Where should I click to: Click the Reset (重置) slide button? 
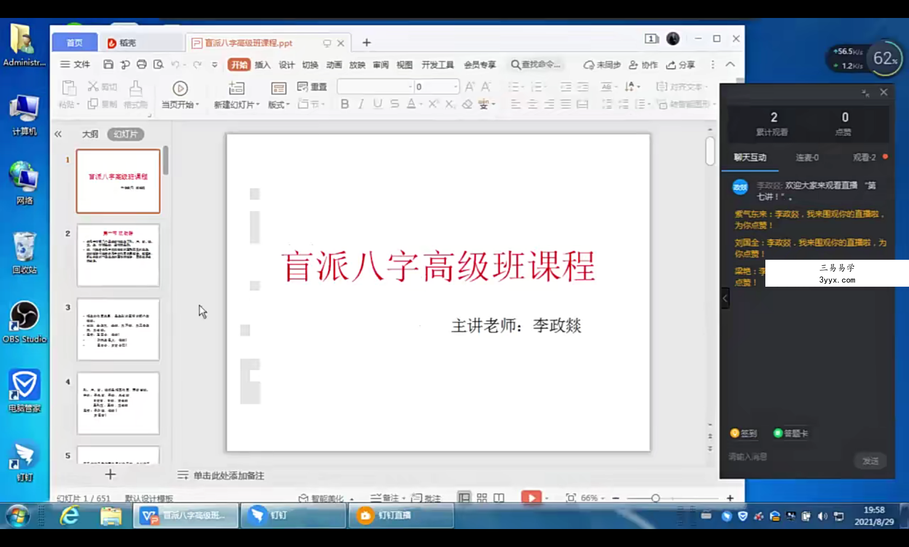pyautogui.click(x=312, y=86)
